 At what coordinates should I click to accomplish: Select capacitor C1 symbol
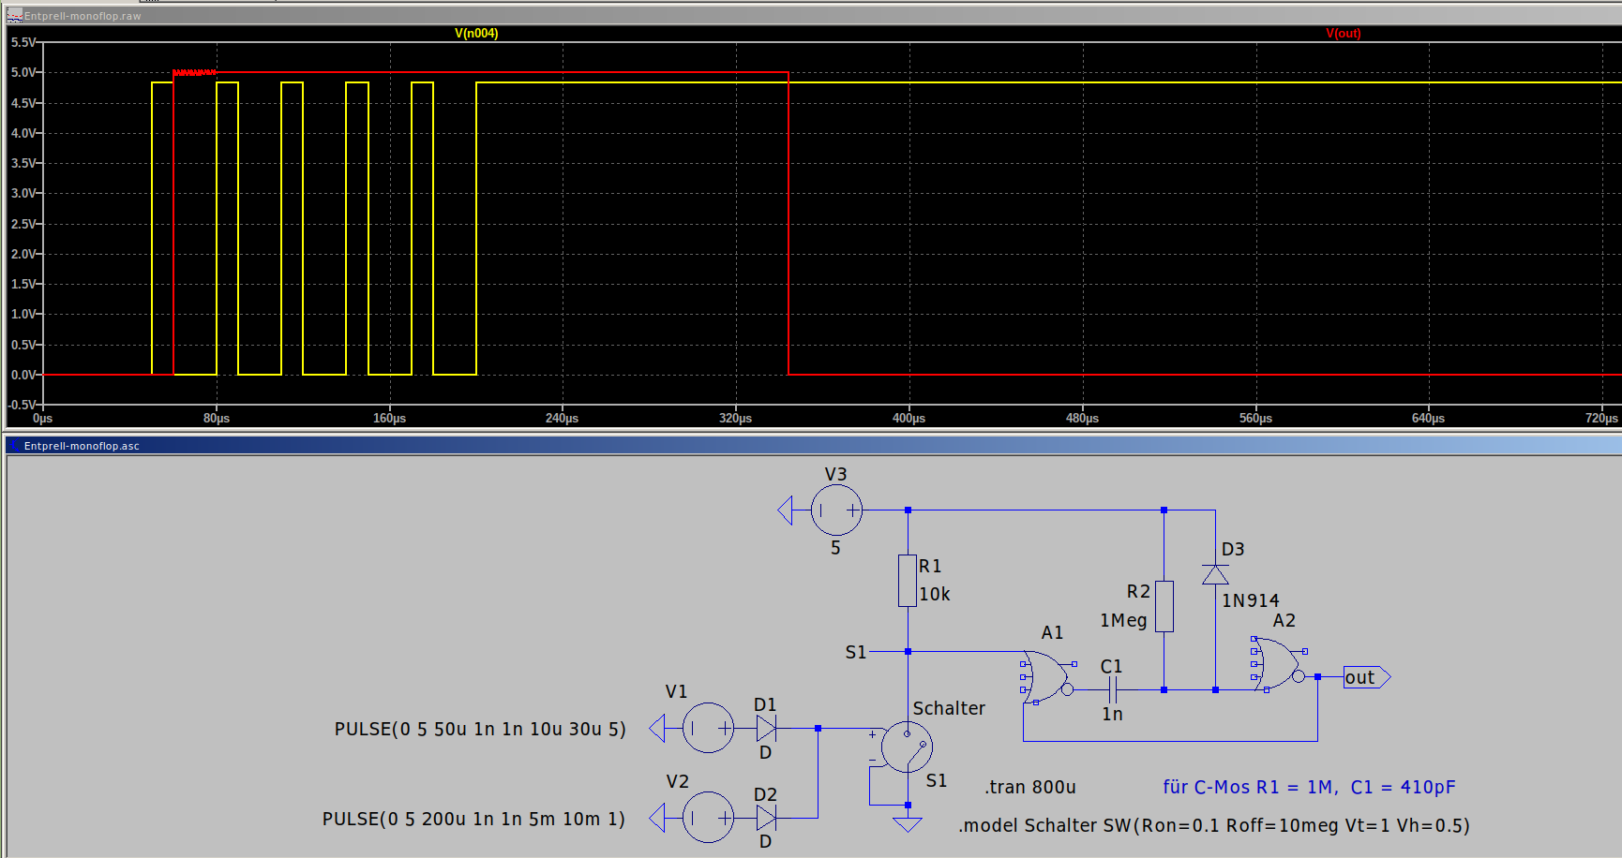pos(1112,690)
